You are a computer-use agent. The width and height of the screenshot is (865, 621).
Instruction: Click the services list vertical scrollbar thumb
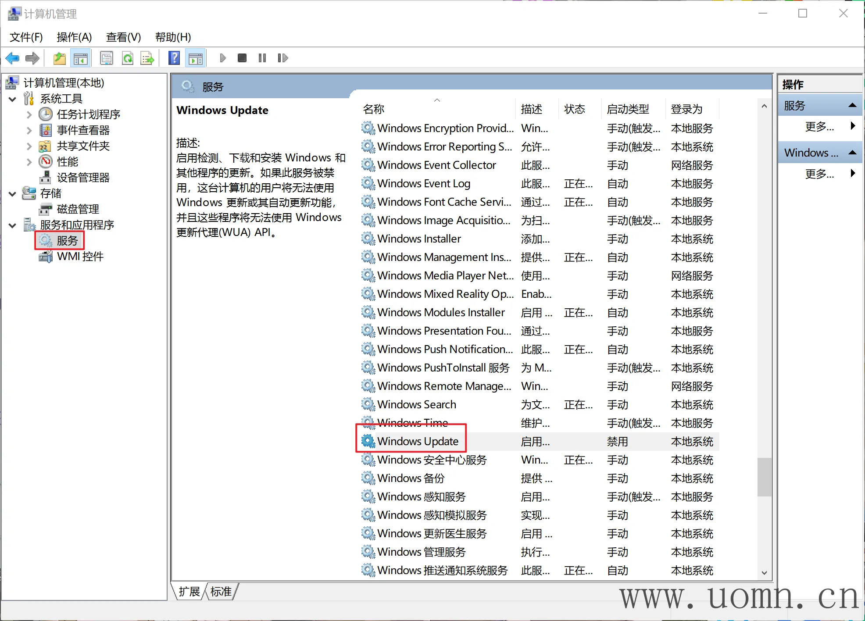(764, 477)
